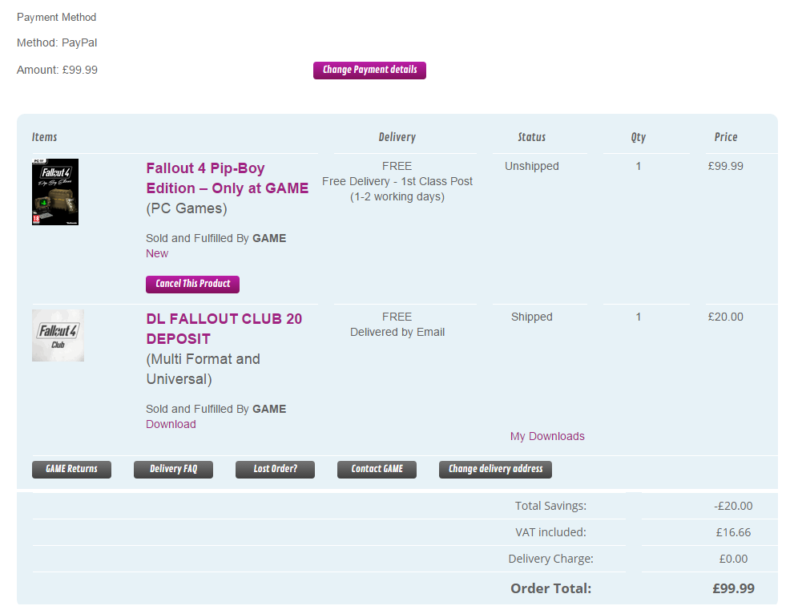The height and width of the screenshot is (614, 794).
Task: Click the Free Delivery - 1st Class Post text
Action: (397, 181)
